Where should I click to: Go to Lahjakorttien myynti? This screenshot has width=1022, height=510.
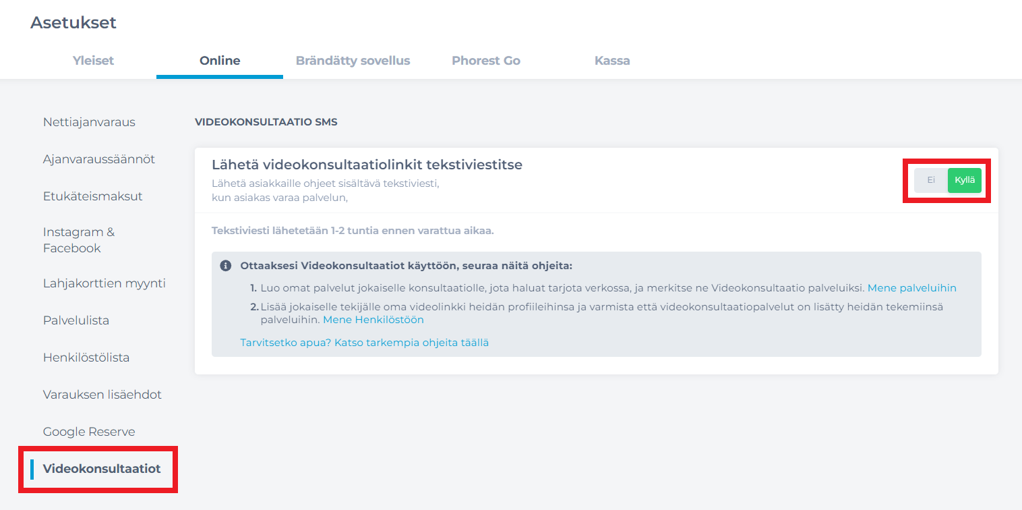[x=104, y=283]
